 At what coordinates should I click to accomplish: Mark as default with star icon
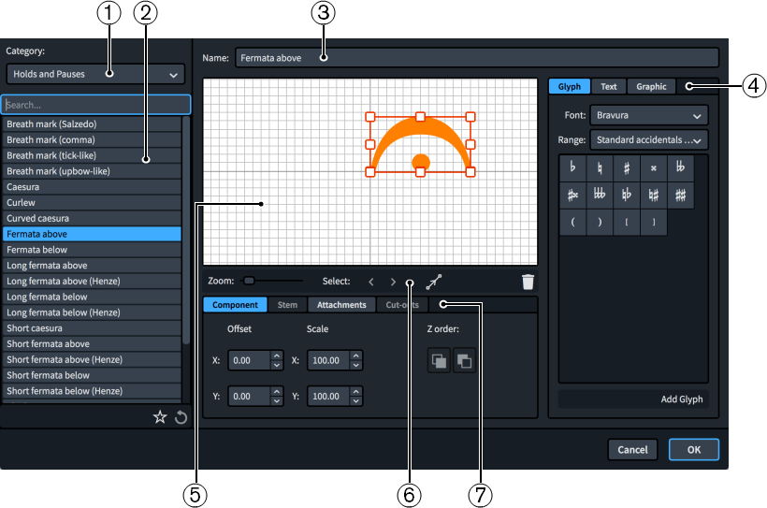160,417
